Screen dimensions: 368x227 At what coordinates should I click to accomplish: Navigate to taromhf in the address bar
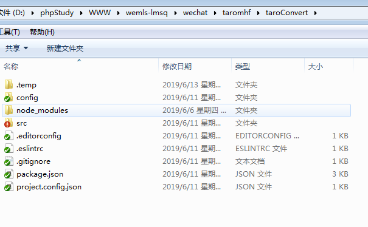(x=237, y=13)
